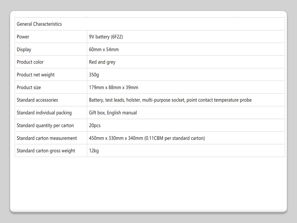Select the accessories list starting with Battery

click(x=170, y=100)
